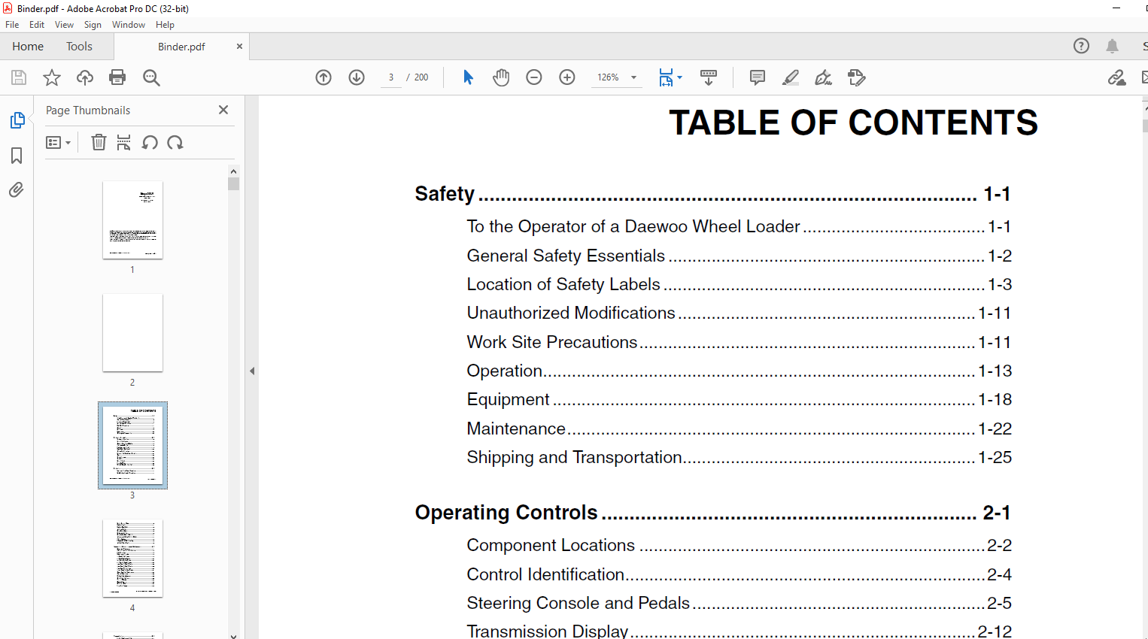Image resolution: width=1148 pixels, height=639 pixels.
Task: Toggle the scrolling page display icon
Action: point(709,77)
